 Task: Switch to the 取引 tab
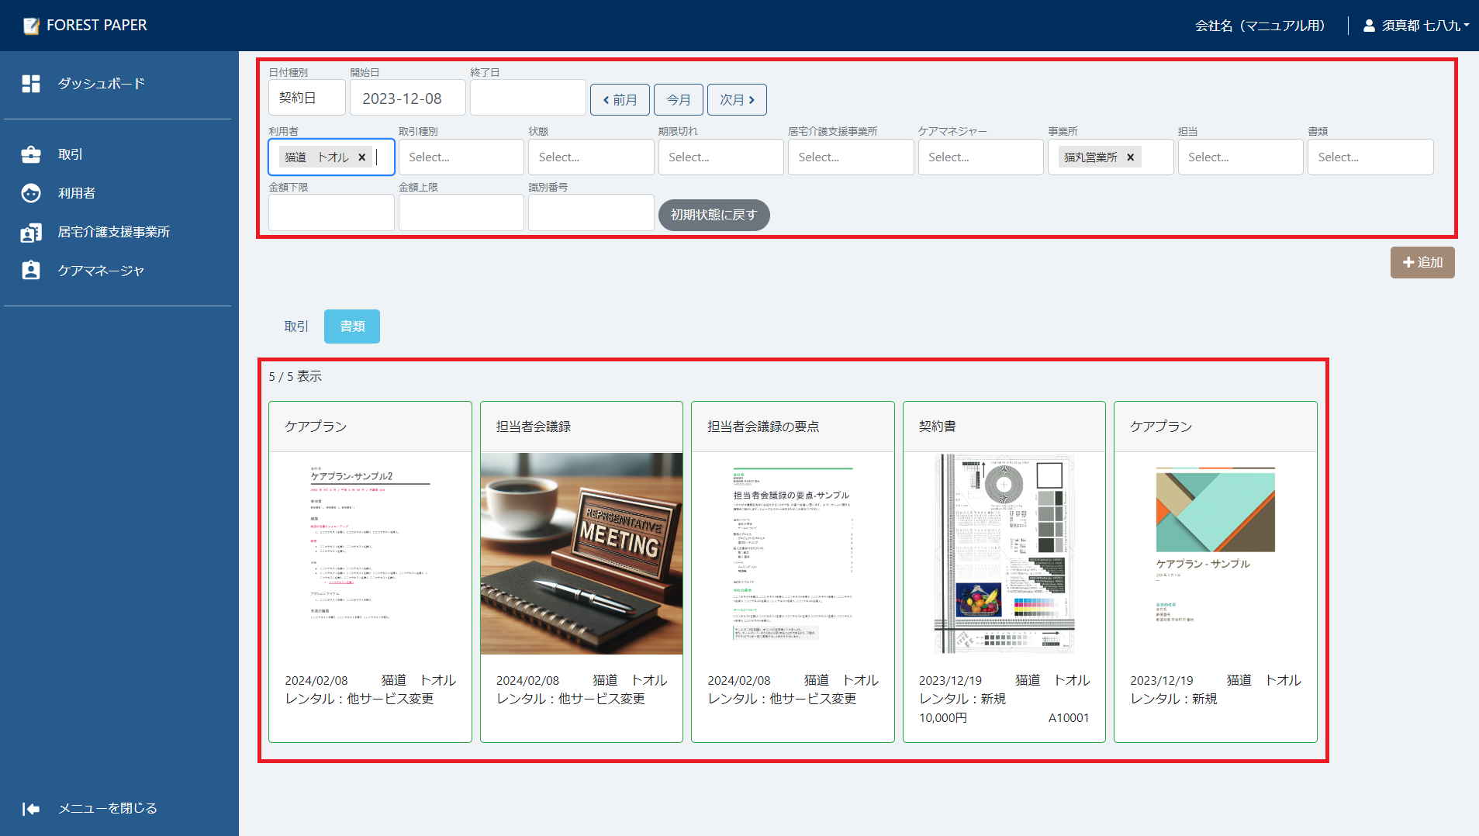(296, 326)
